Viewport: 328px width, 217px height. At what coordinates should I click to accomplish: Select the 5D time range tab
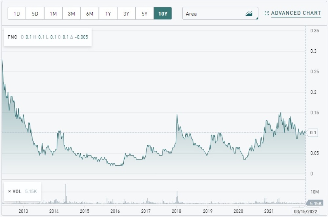tap(35, 13)
